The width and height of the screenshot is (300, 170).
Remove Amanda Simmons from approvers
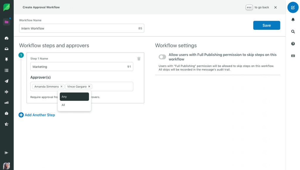pos(62,86)
